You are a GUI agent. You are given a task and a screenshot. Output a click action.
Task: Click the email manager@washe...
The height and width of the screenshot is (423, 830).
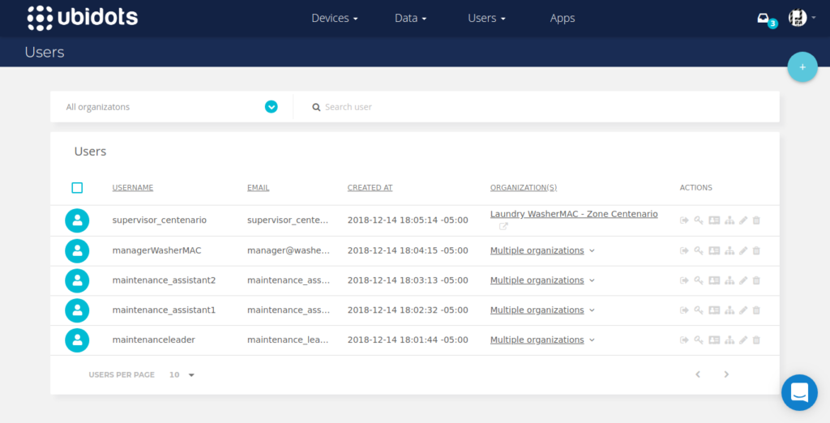289,250
